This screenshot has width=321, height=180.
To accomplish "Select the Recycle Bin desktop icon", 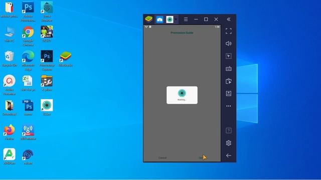I will 10,58.
